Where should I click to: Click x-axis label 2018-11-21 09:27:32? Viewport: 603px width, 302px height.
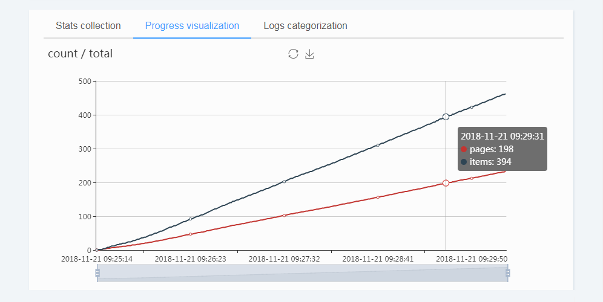pos(284,259)
